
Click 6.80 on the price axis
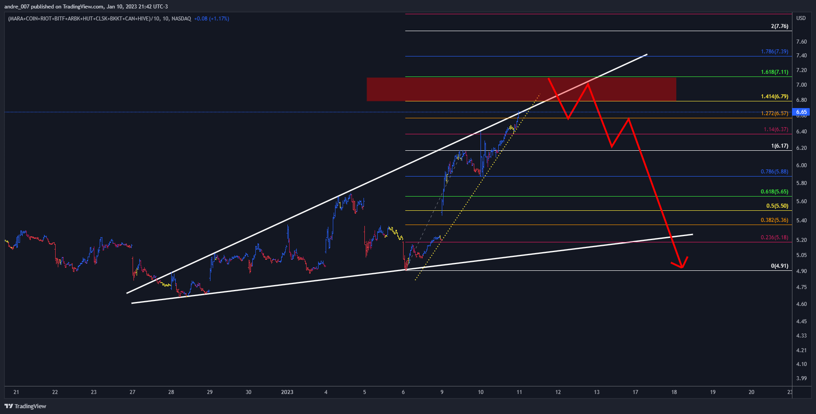pos(801,100)
